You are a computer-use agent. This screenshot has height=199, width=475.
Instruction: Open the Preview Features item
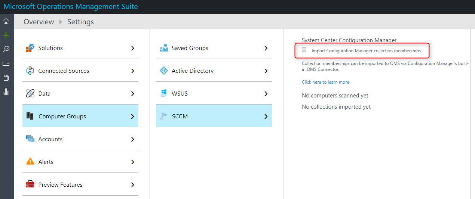pyautogui.click(x=80, y=184)
